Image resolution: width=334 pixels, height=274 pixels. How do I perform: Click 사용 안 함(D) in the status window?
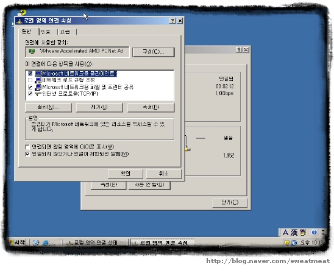point(149,185)
